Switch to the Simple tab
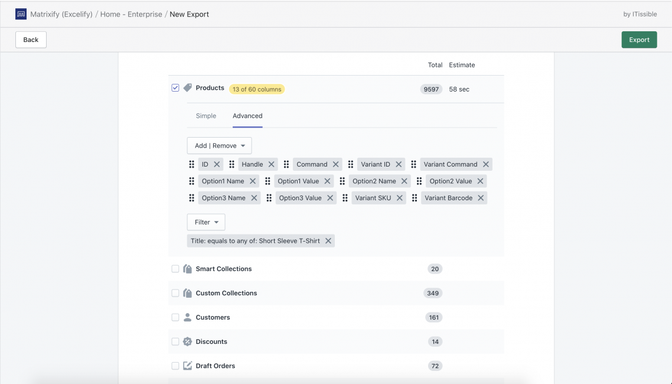Viewport: 672px width, 384px height. click(206, 116)
